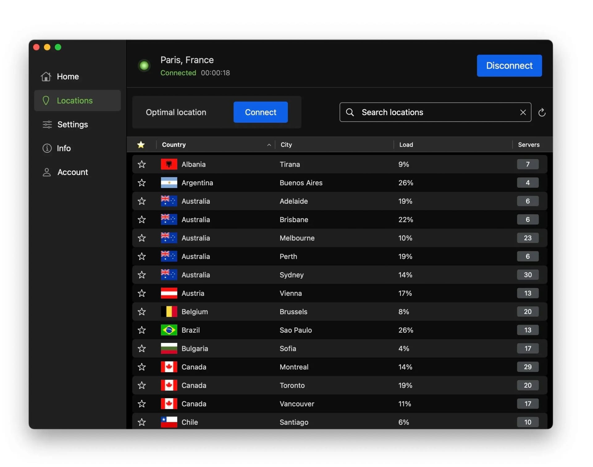Toggle favorite star for Australia Sydney
The height and width of the screenshot is (467, 593).
click(141, 275)
